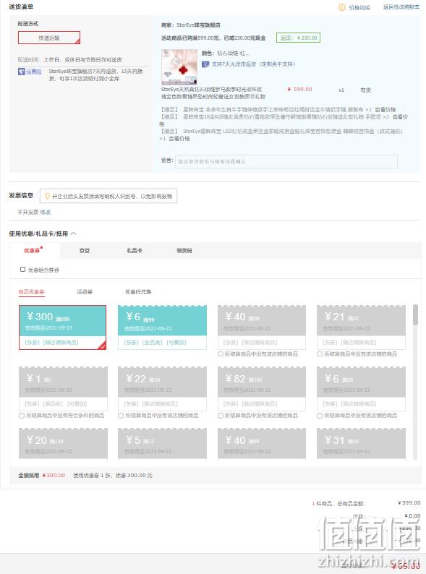
Task: Click the greyed-out ¥82 coupon card
Action: point(262,389)
